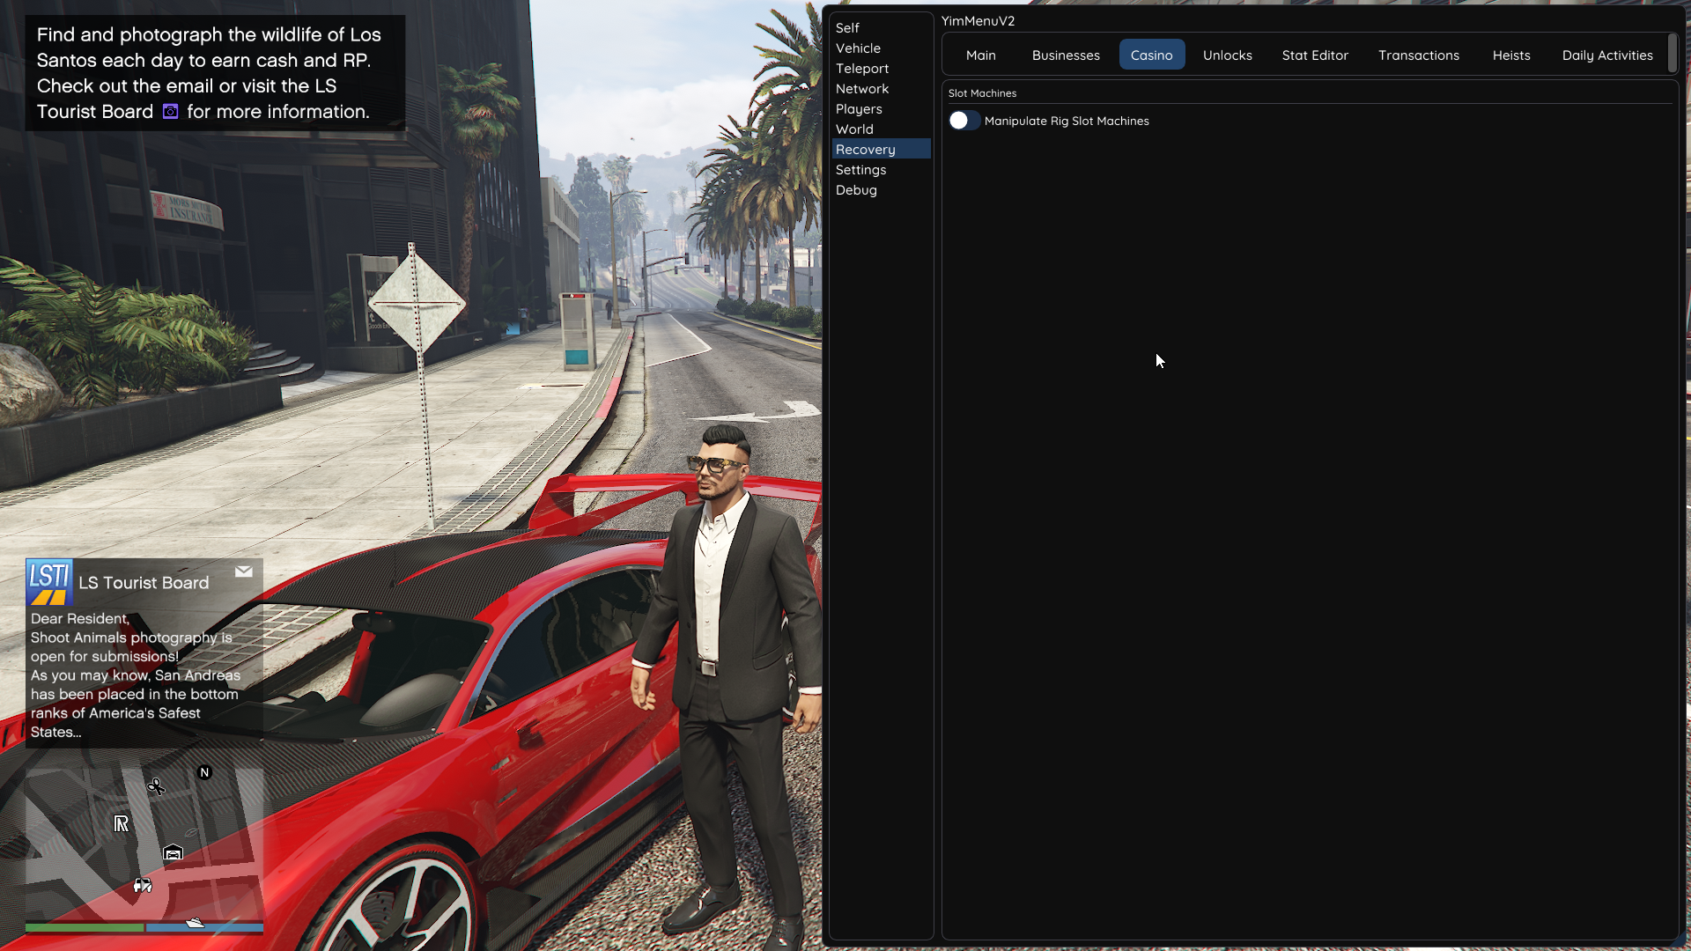This screenshot has width=1691, height=951.
Task: Click the North compass marker on minimap
Action: coord(204,772)
